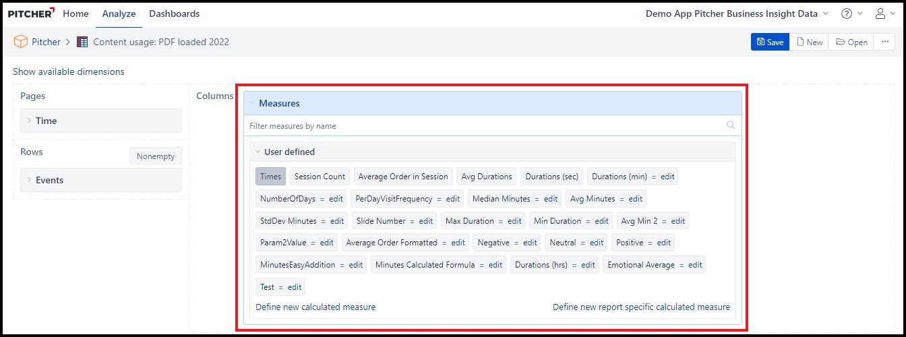The height and width of the screenshot is (337, 906).
Task: Save the report with Save button
Action: point(770,42)
